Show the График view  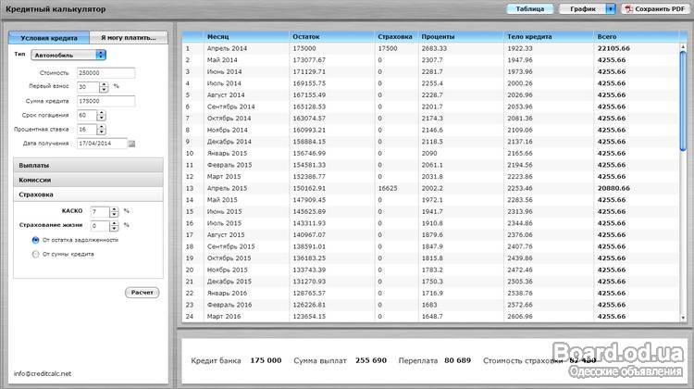[x=582, y=9]
